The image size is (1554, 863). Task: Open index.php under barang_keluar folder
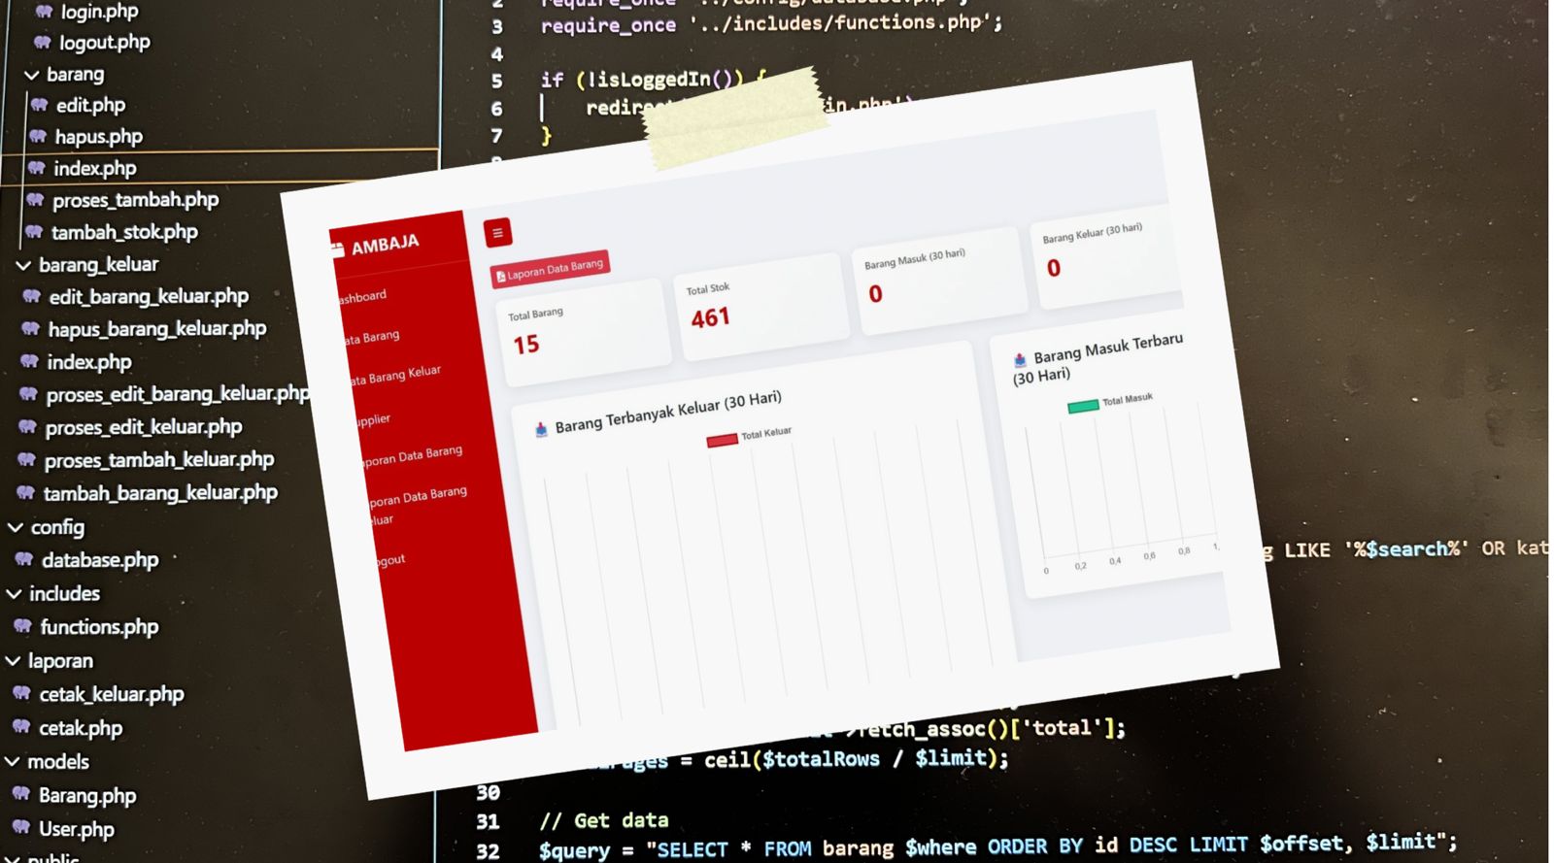click(x=88, y=362)
